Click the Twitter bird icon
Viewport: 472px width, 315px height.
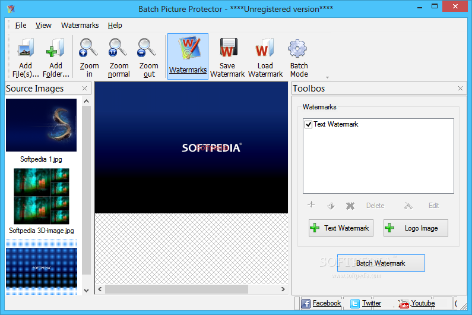click(355, 303)
